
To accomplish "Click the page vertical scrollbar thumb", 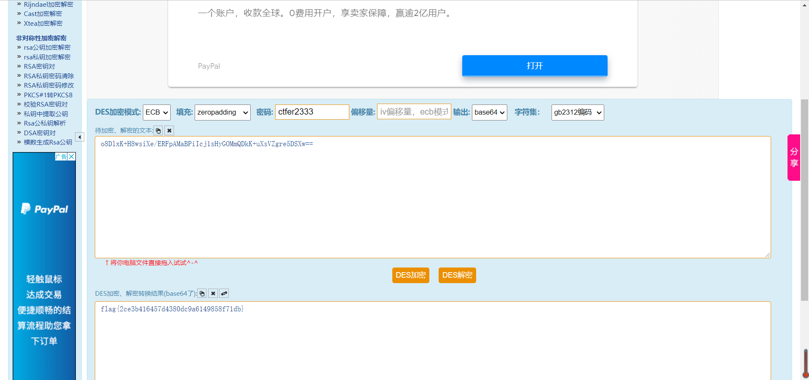I will click(804, 200).
